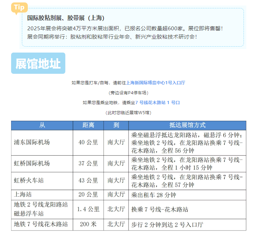Click the (旁边设有P4停车场) note
The image size is (255, 236).
(x=129, y=93)
